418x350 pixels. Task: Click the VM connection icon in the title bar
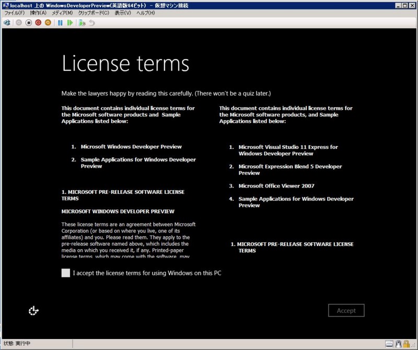pyautogui.click(x=6, y=5)
